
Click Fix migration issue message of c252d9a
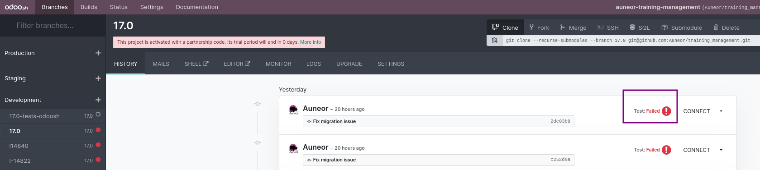[335, 160]
